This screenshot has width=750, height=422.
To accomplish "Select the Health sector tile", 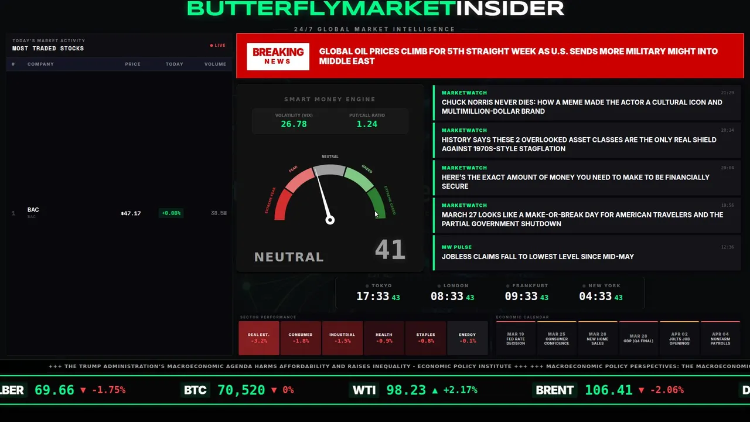I will coord(384,338).
